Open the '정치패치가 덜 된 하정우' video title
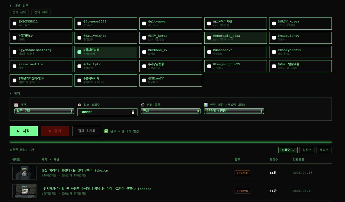This screenshot has height=202, width=345. tap(96, 189)
